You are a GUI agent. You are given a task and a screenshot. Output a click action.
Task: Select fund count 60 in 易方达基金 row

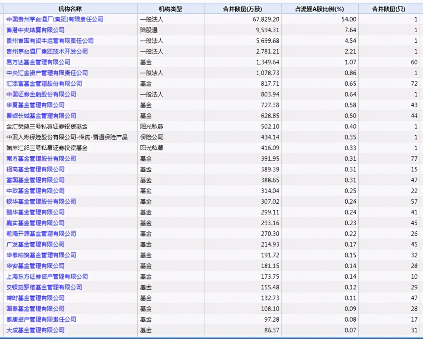pos(415,62)
